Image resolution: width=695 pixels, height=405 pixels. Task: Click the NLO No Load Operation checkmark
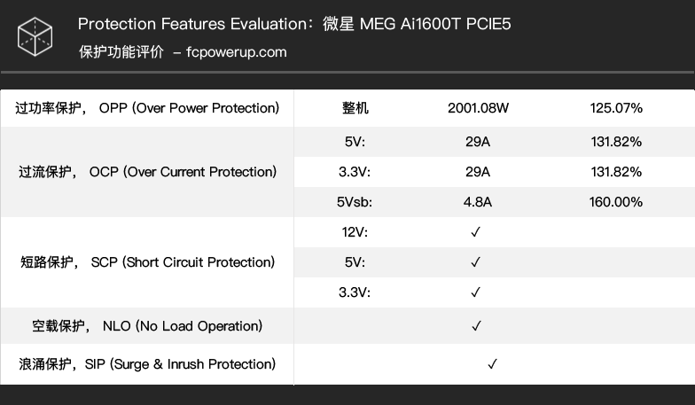click(x=477, y=326)
